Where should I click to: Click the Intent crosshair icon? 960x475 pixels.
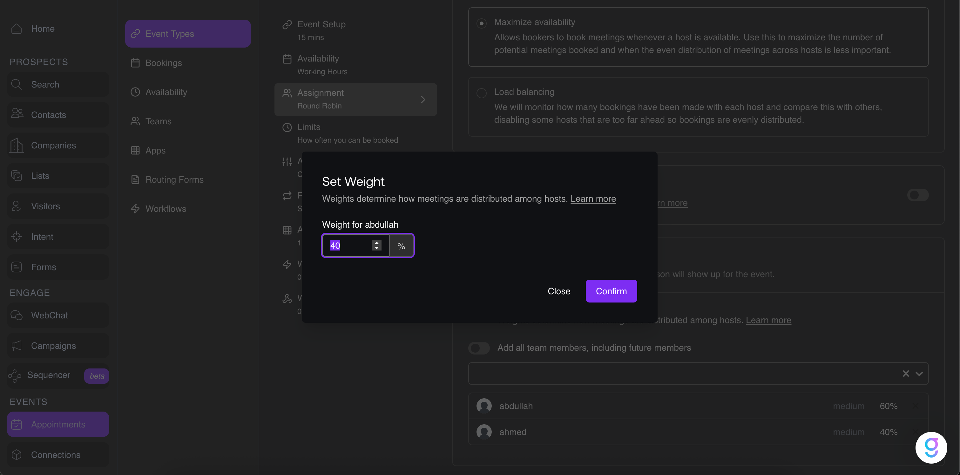pyautogui.click(x=17, y=237)
